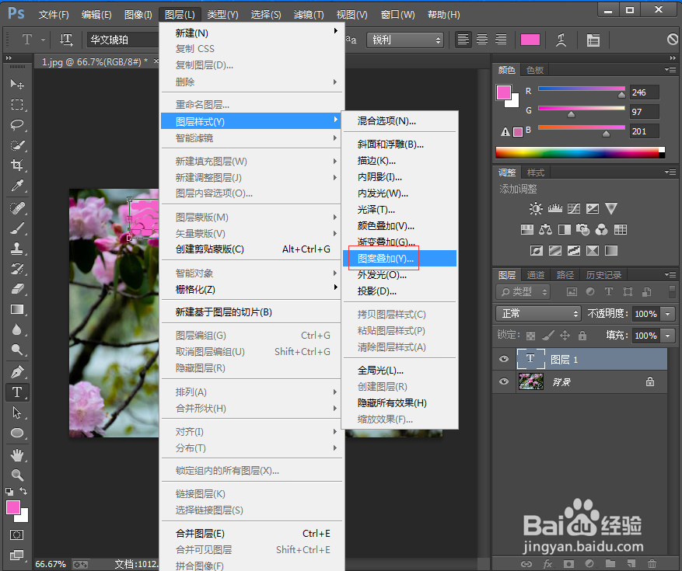Select the Ellipse shape tool

point(17,433)
